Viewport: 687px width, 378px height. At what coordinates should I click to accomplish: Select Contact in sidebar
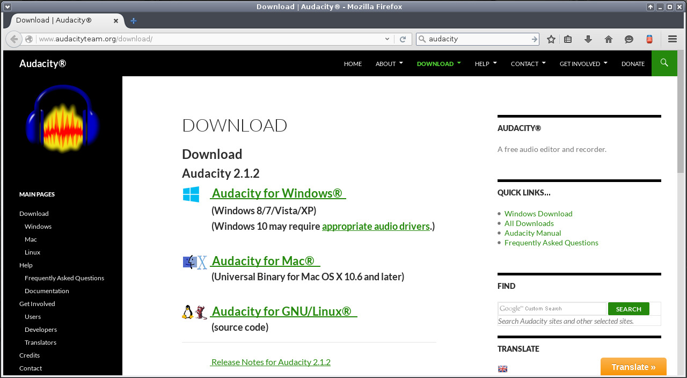31,368
